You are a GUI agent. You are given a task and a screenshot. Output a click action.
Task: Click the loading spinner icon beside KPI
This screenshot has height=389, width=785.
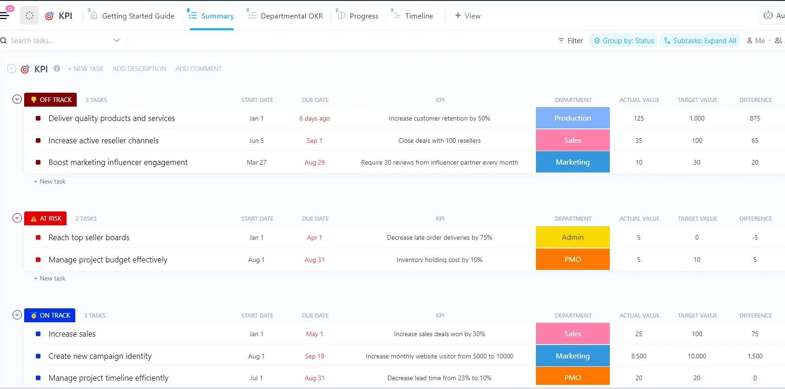(29, 16)
